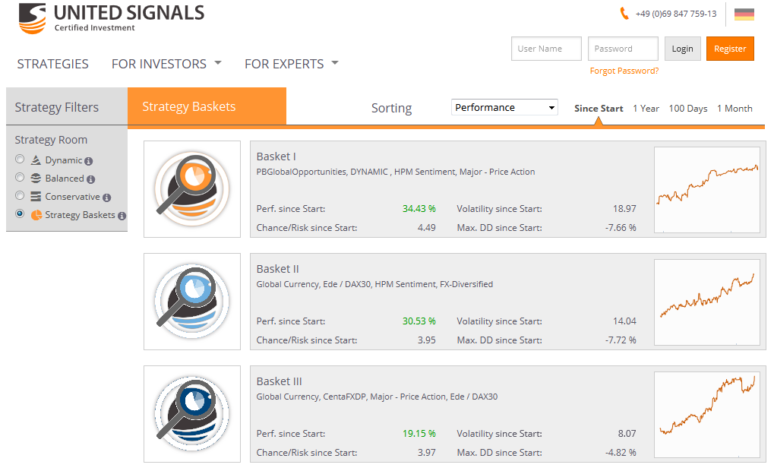The image size is (774, 471).
Task: Open the Strategies menu item
Action: [52, 64]
